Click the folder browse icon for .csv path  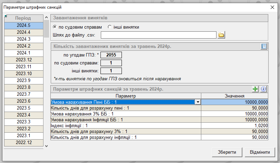pyautogui.click(x=221, y=35)
